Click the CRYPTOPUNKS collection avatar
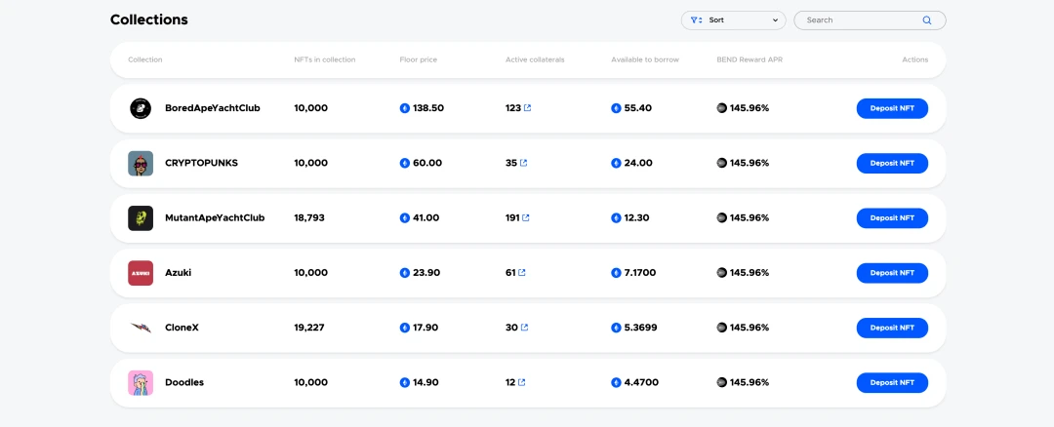 (141, 164)
